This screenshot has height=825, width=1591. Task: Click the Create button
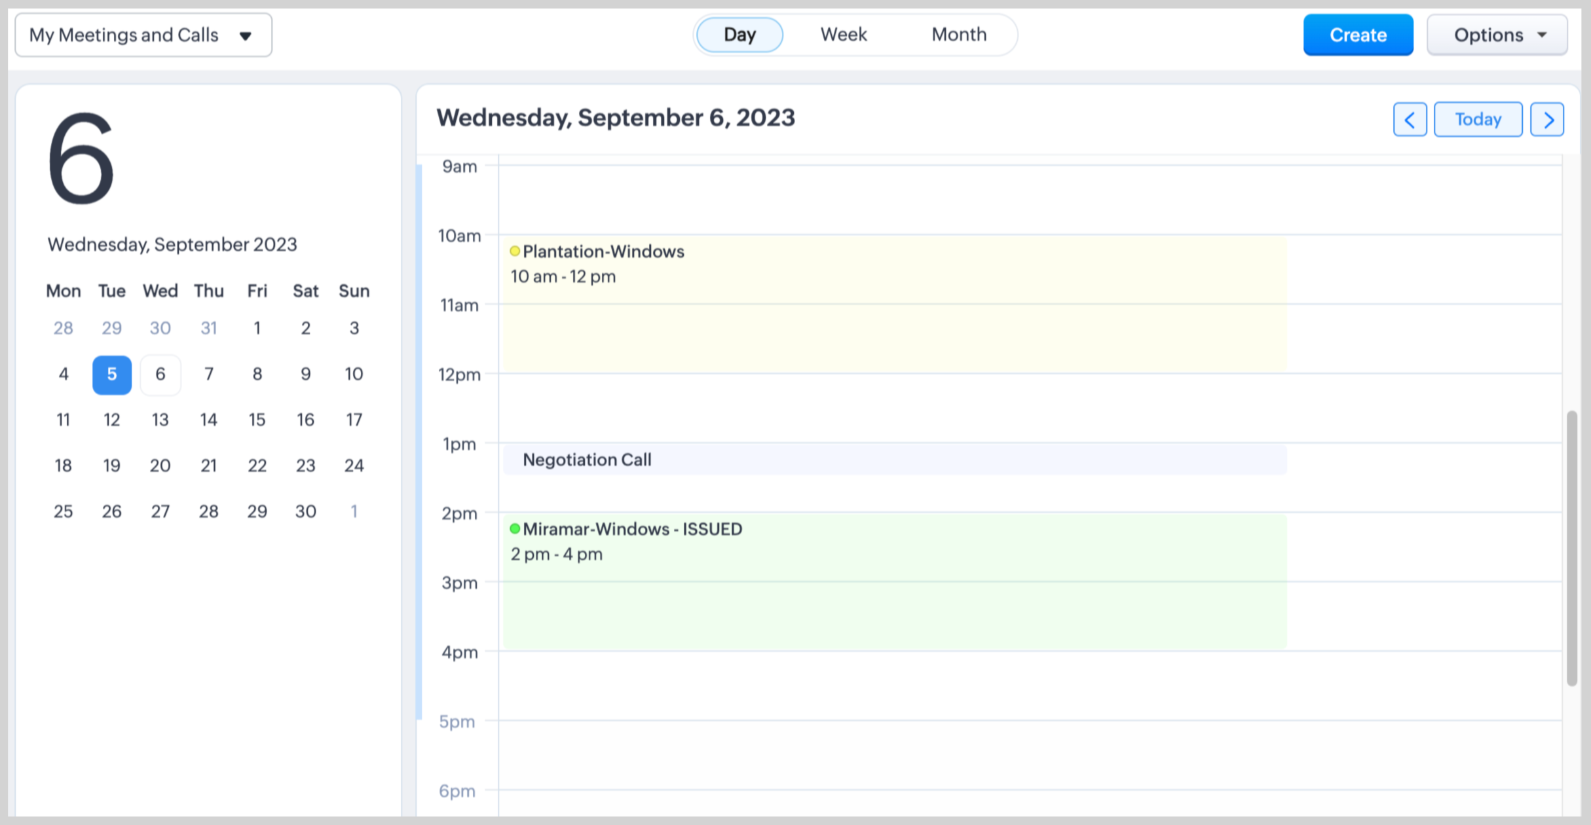click(1358, 35)
